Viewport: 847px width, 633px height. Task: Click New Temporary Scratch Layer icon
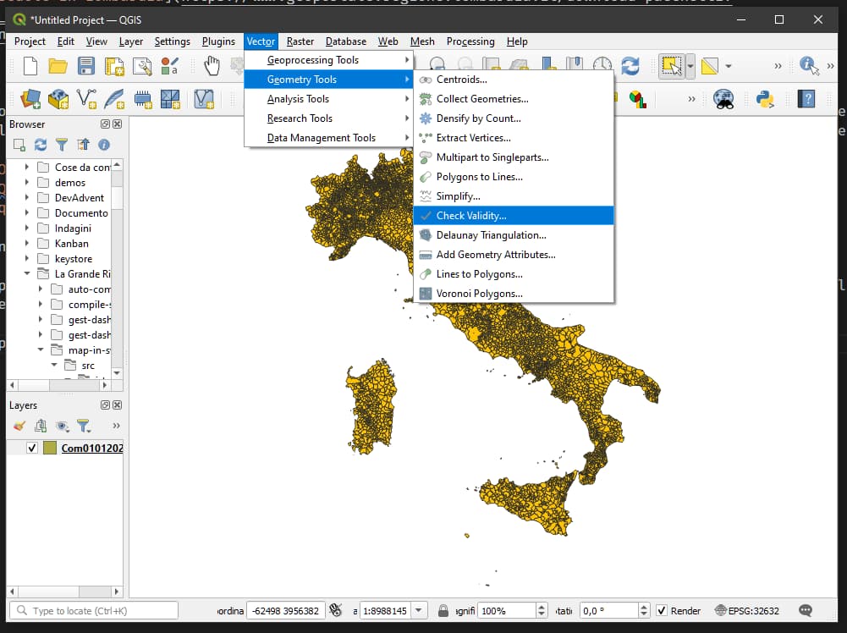click(143, 99)
